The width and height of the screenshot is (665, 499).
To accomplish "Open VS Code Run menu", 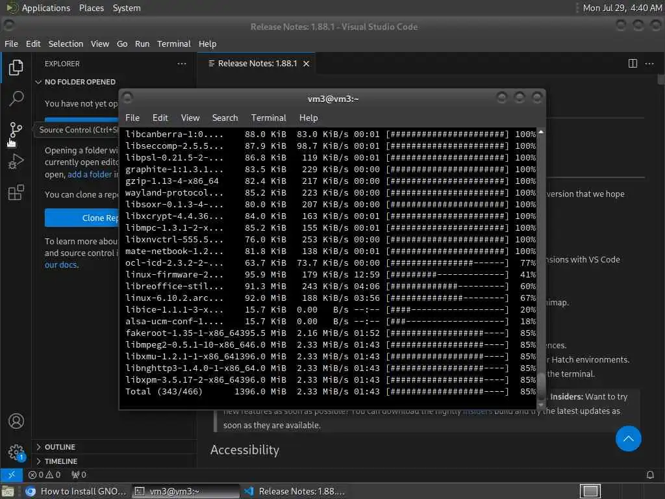I will tap(142, 44).
